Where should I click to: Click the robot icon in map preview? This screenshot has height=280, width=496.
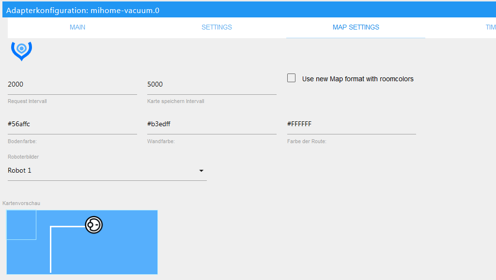(94, 225)
